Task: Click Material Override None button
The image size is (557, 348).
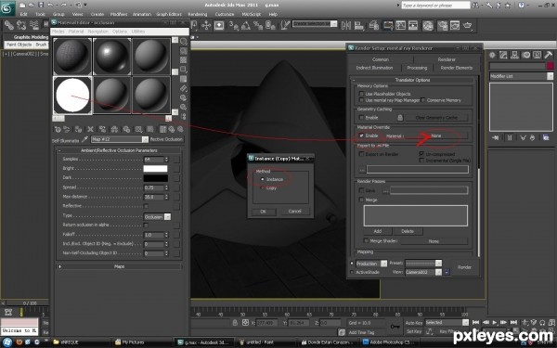Action: coord(436,135)
